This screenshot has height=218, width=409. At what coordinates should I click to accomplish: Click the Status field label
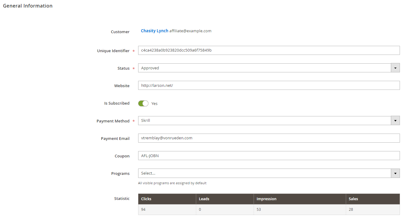[x=124, y=68]
